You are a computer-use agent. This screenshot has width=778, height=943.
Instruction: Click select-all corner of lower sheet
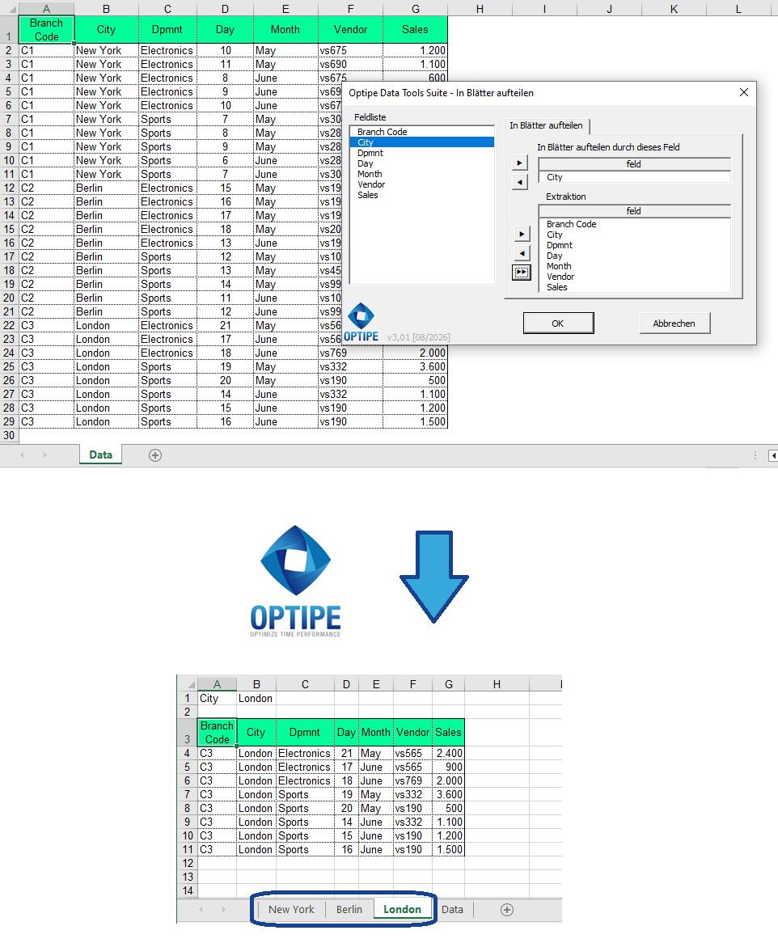(188, 684)
